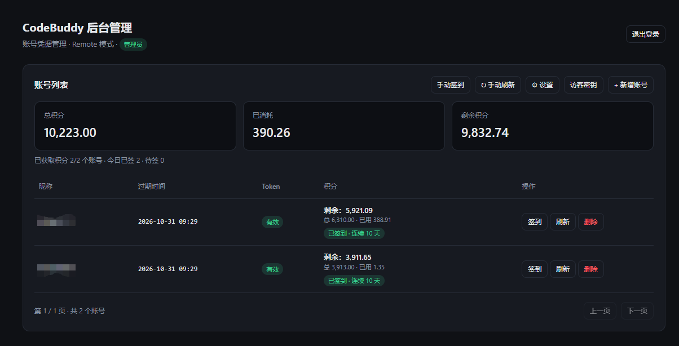Screen dimensions: 679x346
Task: Click red 删除 for the second account
Action: tap(590, 269)
